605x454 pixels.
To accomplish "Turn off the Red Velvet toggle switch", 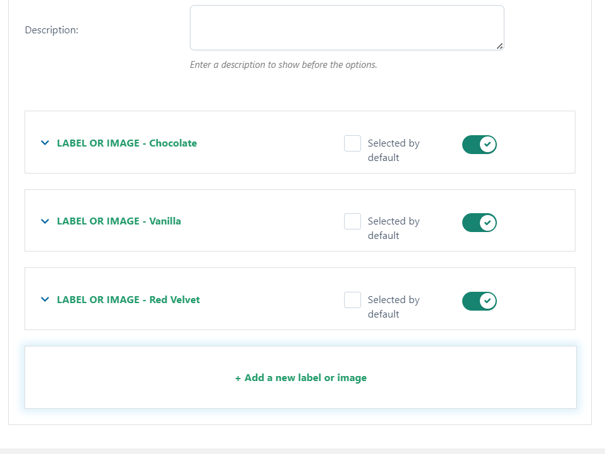I will pos(479,301).
